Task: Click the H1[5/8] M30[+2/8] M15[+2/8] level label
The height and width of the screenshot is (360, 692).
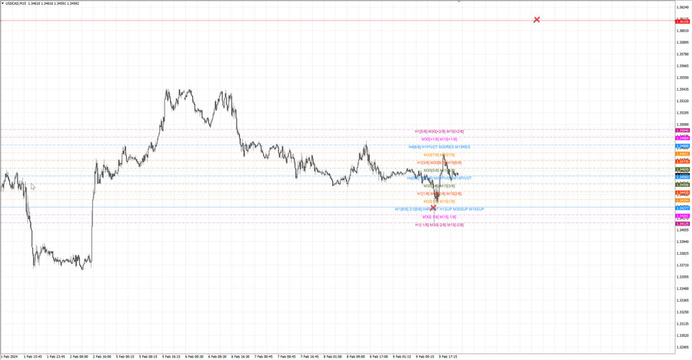Action: (439, 132)
